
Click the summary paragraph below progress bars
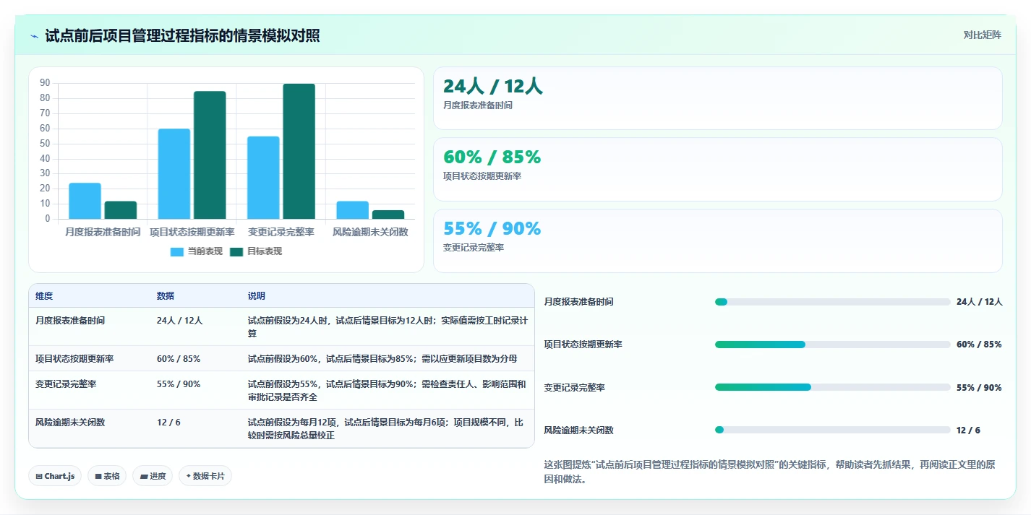pyautogui.click(x=771, y=472)
